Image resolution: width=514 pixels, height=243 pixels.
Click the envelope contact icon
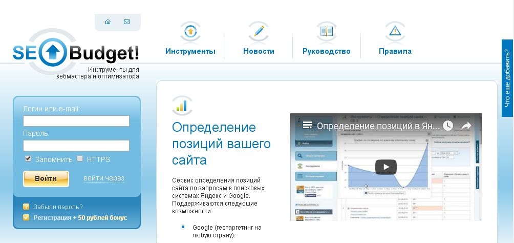[126, 22]
